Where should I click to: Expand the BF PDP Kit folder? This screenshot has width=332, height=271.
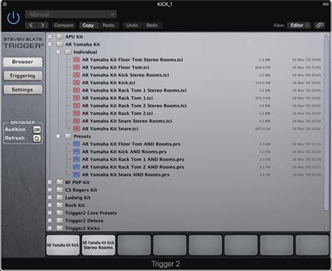coord(50,182)
